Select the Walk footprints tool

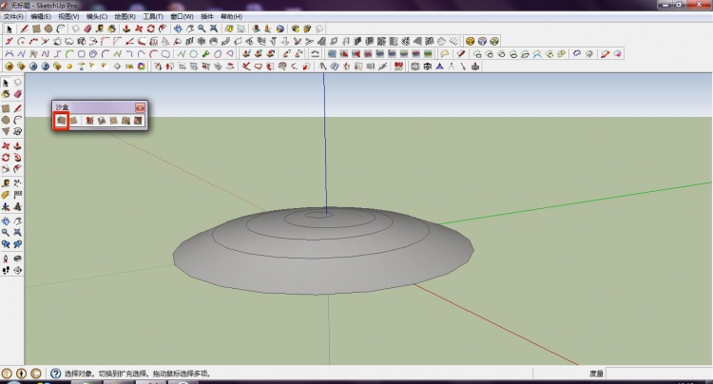coord(6,270)
